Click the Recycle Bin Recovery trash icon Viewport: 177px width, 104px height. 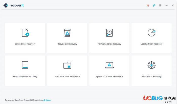[x=67, y=33]
